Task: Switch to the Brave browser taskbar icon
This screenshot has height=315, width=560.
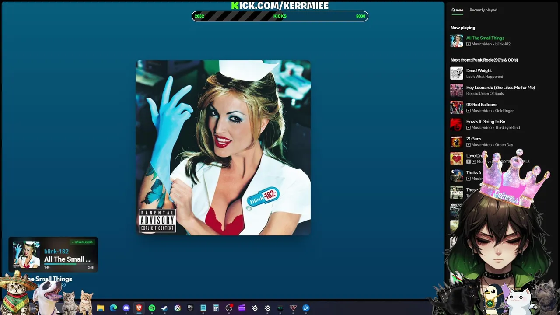Action: (x=139, y=308)
